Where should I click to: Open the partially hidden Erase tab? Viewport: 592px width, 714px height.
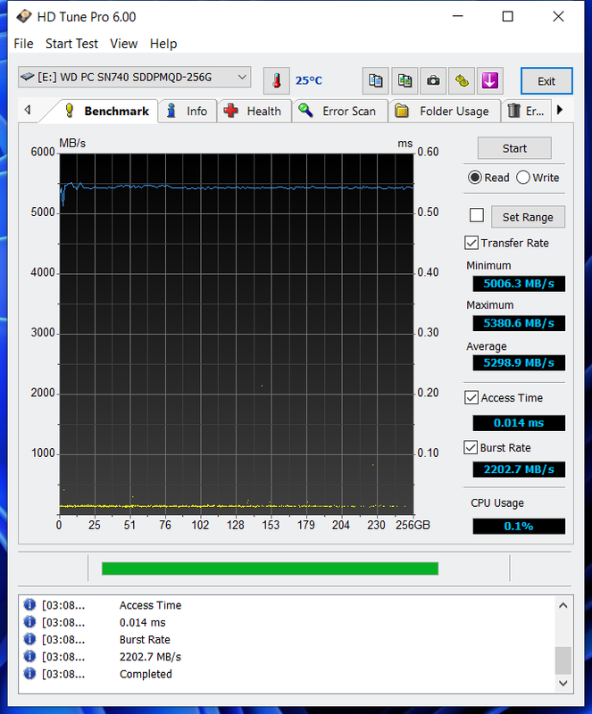point(525,111)
